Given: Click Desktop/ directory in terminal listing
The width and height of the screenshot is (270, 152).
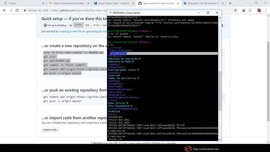Looking at the screenshot, I should click(x=114, y=81).
